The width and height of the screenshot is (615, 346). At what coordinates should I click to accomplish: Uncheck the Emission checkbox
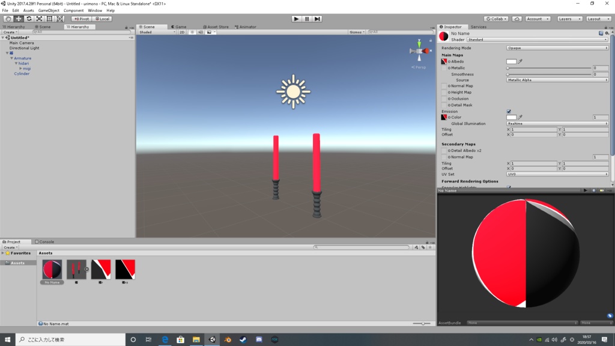(509, 111)
